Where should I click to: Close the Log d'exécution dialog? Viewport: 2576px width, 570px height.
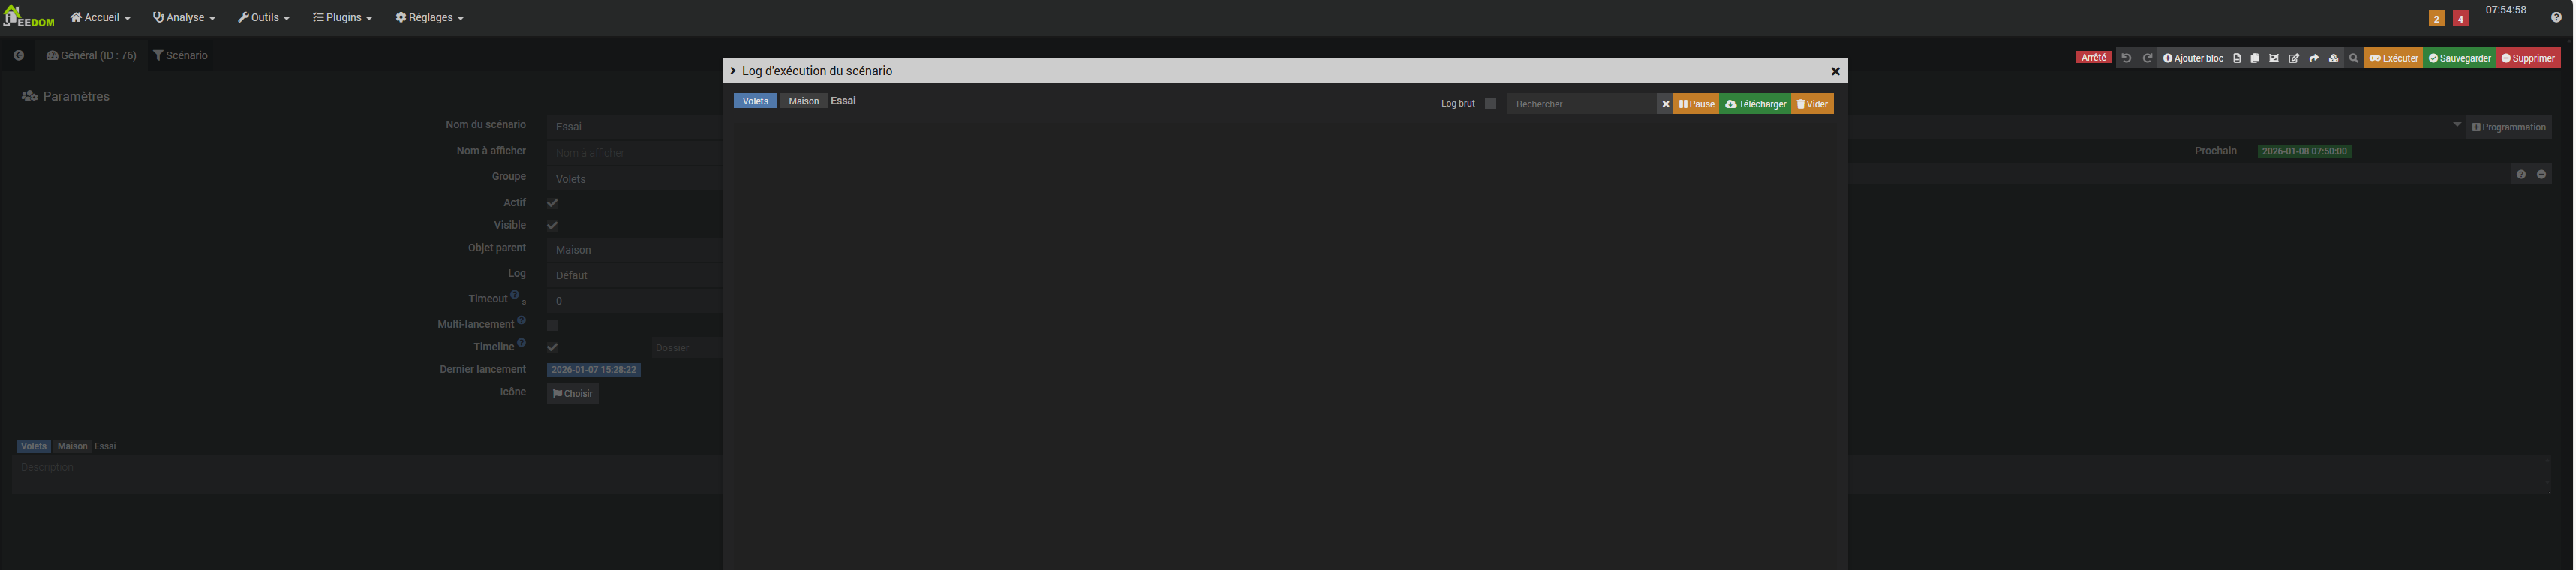pos(1835,71)
